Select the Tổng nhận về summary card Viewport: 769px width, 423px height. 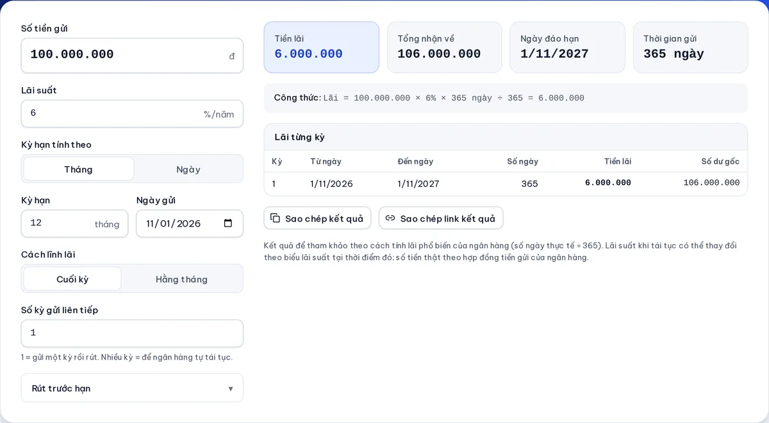[445, 47]
